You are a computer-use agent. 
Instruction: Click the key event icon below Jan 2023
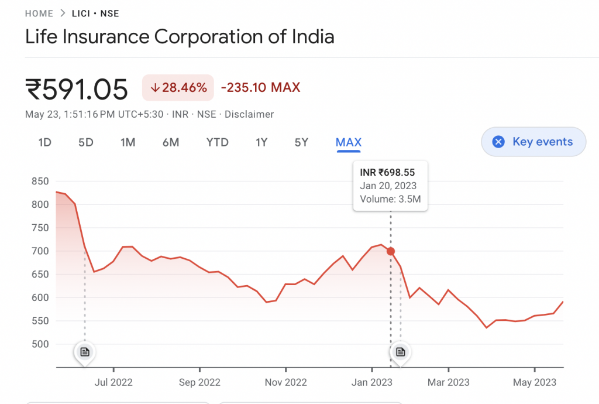click(400, 352)
